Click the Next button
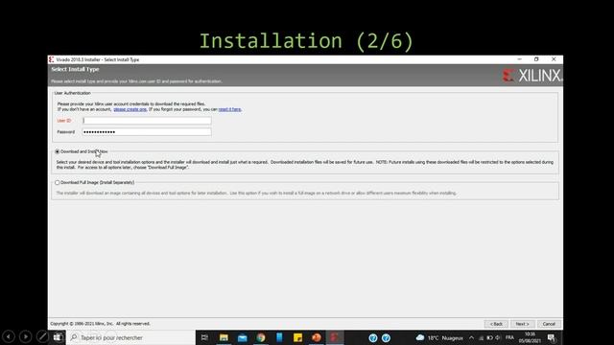Viewport: 614px width, 345px height. 522,324
